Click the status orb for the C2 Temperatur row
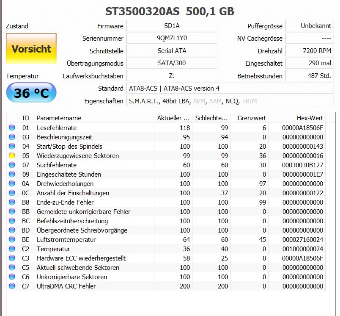Image resolution: width=340 pixels, height=316 pixels. (12, 249)
